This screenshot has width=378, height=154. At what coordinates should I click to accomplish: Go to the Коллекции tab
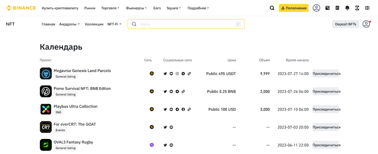coord(94,24)
